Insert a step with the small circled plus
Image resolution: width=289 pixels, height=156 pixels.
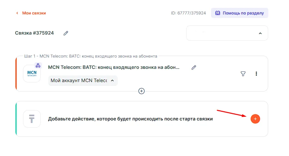click(142, 91)
